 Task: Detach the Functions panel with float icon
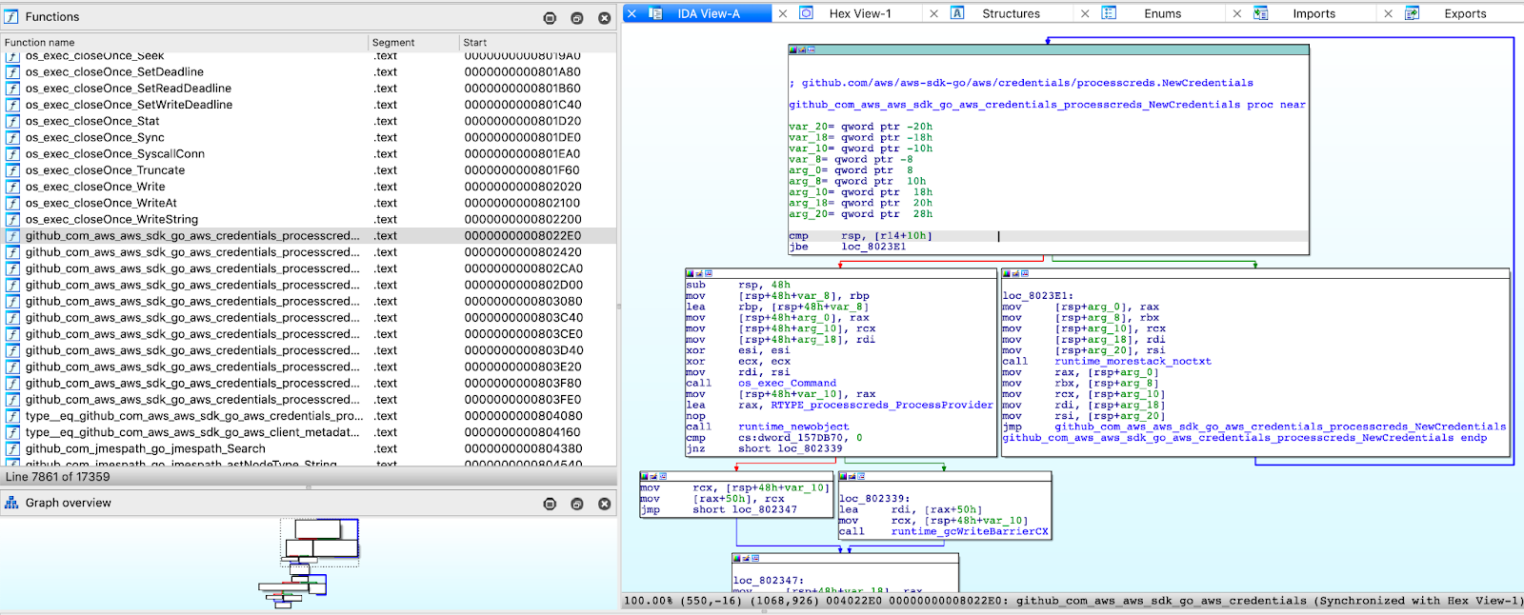pos(576,18)
